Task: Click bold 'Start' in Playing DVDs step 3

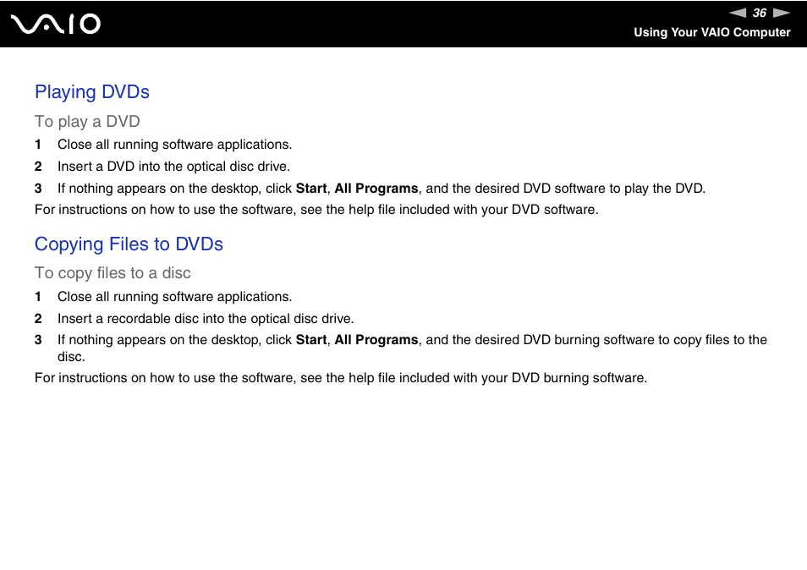Action: click(x=310, y=189)
